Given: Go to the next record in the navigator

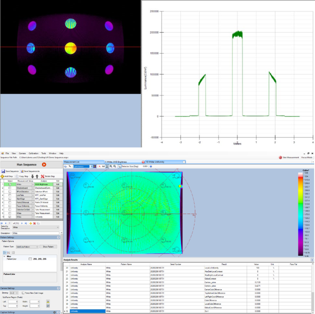Looking at the screenshot, I should [x=22, y=223].
